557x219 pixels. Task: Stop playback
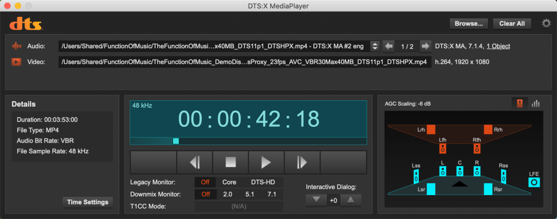pyautogui.click(x=231, y=163)
